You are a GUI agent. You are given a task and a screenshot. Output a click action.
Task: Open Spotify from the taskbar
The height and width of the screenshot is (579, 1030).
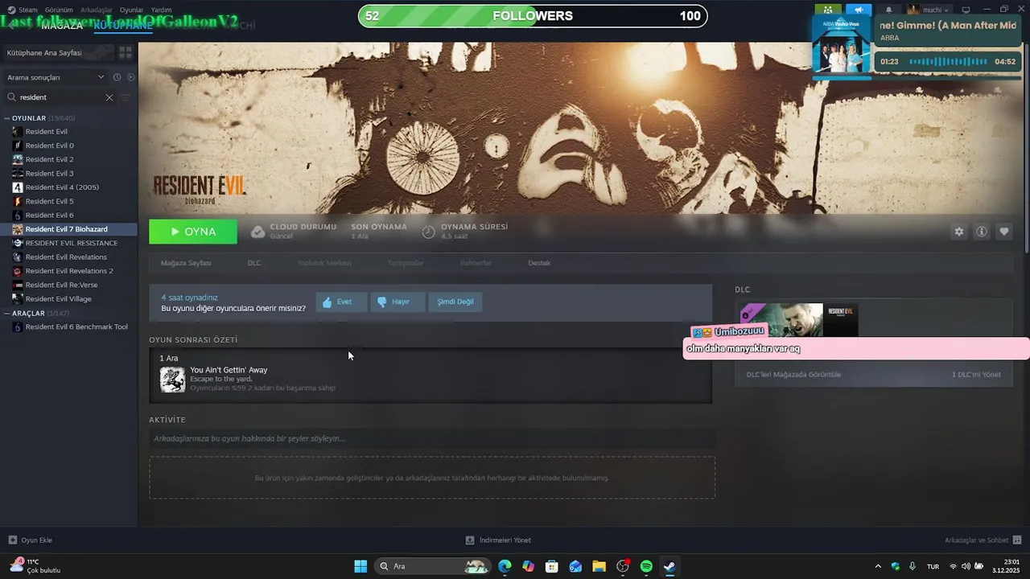[646, 566]
